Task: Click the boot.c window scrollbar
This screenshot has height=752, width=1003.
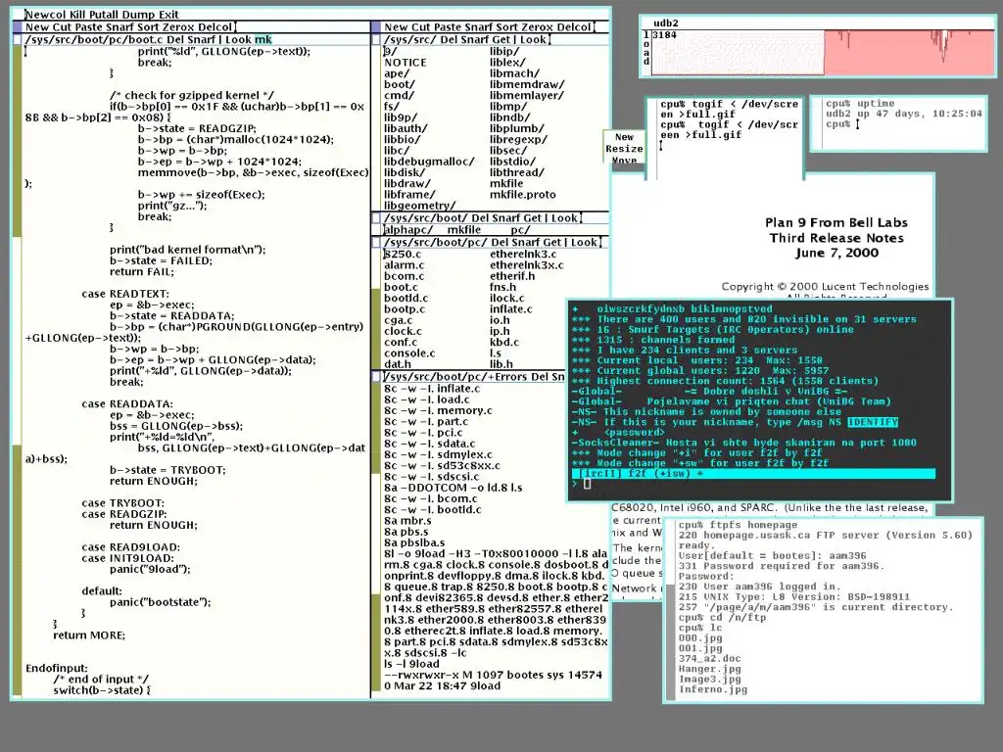Action: [18, 371]
